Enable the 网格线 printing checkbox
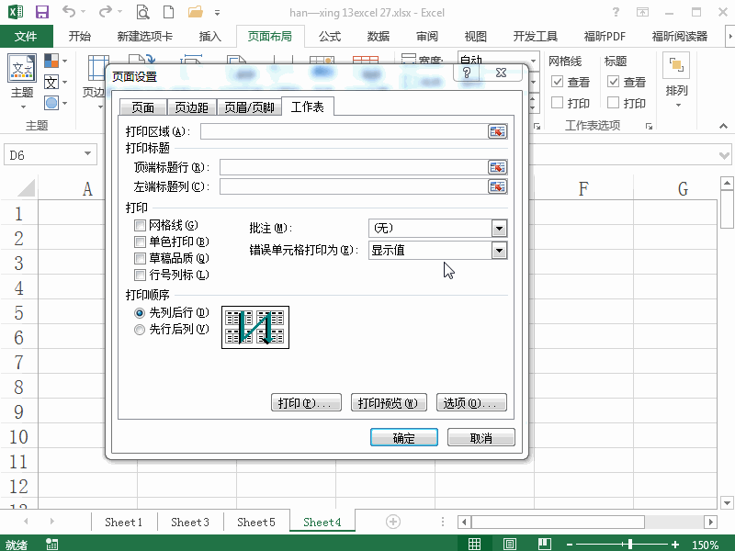The image size is (735, 551). (x=140, y=225)
